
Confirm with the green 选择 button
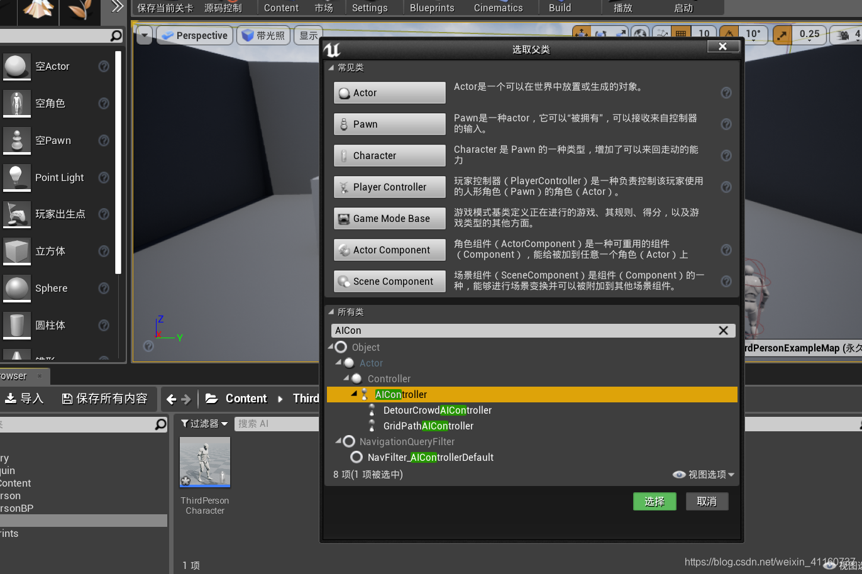coord(655,501)
